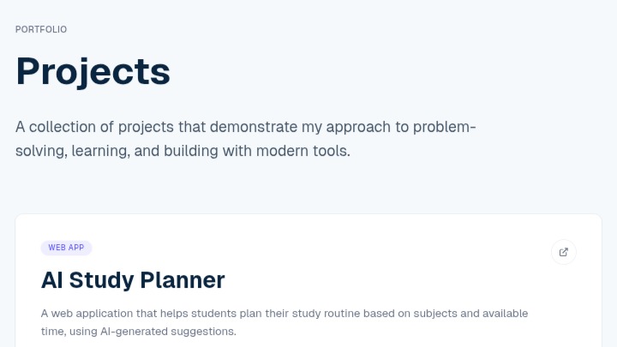Click the line "time, using AI-generated suggestions."
The image size is (617, 347).
(139, 332)
